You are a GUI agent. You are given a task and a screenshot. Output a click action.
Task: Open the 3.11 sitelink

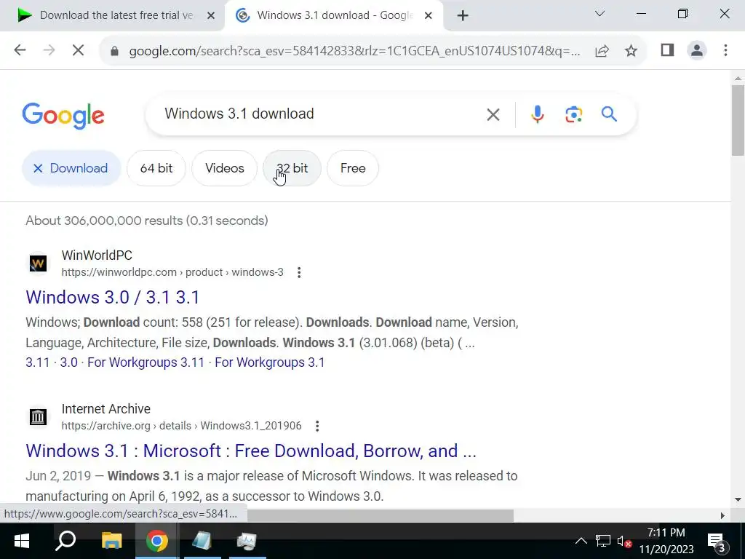tap(38, 362)
